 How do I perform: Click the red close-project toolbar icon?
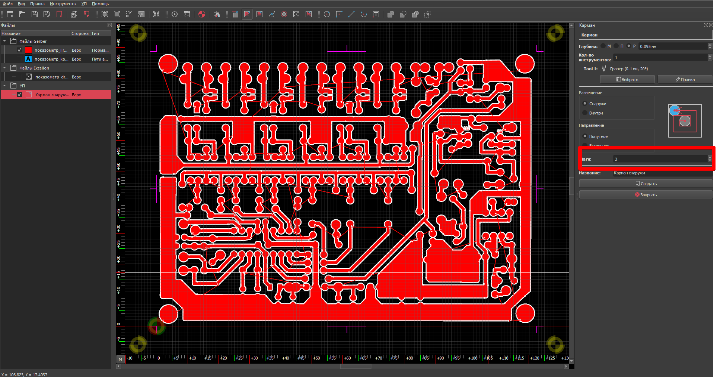click(x=59, y=14)
